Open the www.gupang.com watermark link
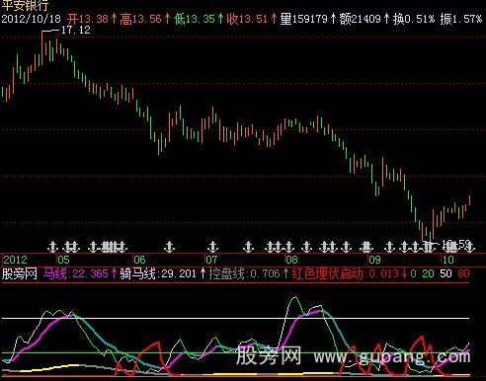486x381 pixels. (392, 356)
